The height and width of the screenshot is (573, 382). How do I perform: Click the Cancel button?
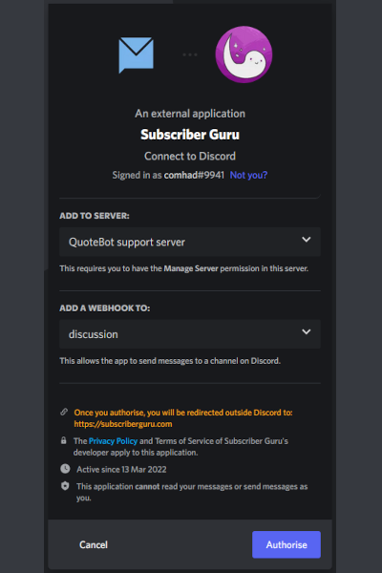pyautogui.click(x=94, y=544)
